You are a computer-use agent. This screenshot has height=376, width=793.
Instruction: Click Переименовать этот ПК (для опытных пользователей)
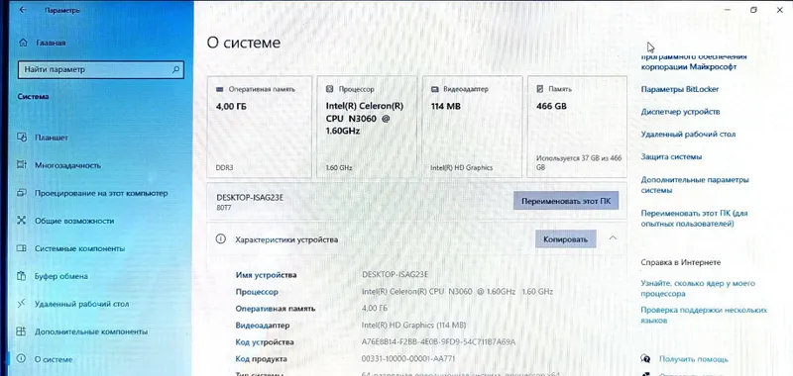pyautogui.click(x=695, y=218)
